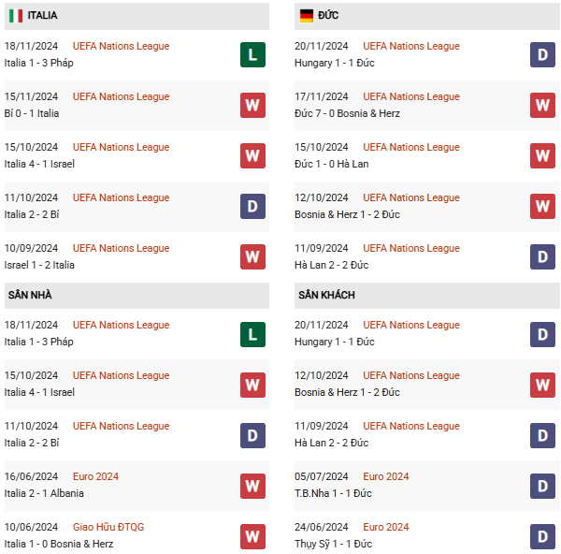Click the ITALIA team header text
Screen dimensions: 561x554
(42, 15)
